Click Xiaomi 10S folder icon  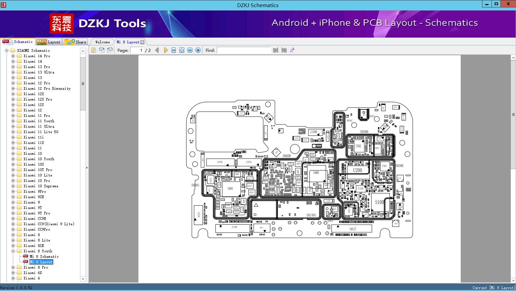coord(19,164)
